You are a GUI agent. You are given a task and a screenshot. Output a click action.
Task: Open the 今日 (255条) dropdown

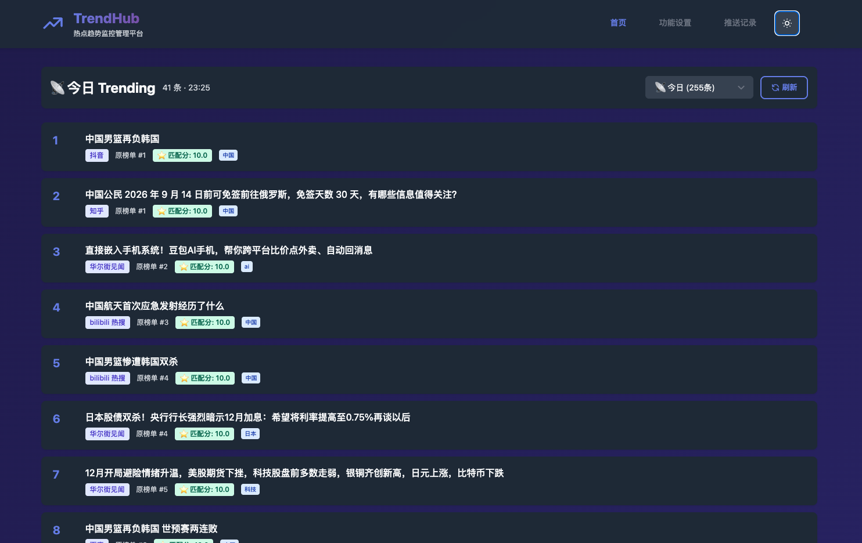click(699, 87)
